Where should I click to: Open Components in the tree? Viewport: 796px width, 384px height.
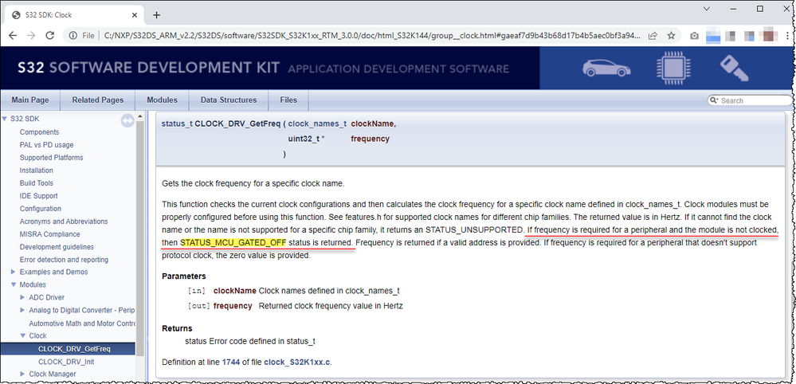(x=39, y=132)
